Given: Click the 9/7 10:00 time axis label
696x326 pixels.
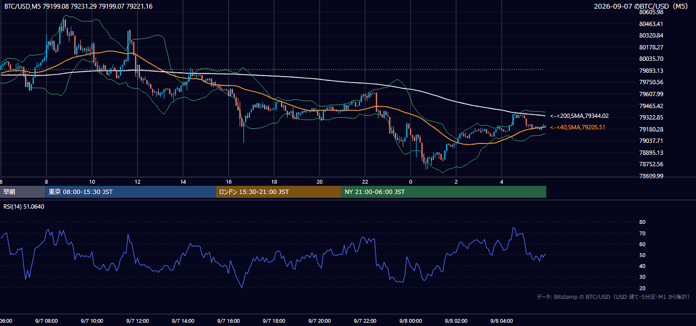Looking at the screenshot, I should pyautogui.click(x=92, y=321).
